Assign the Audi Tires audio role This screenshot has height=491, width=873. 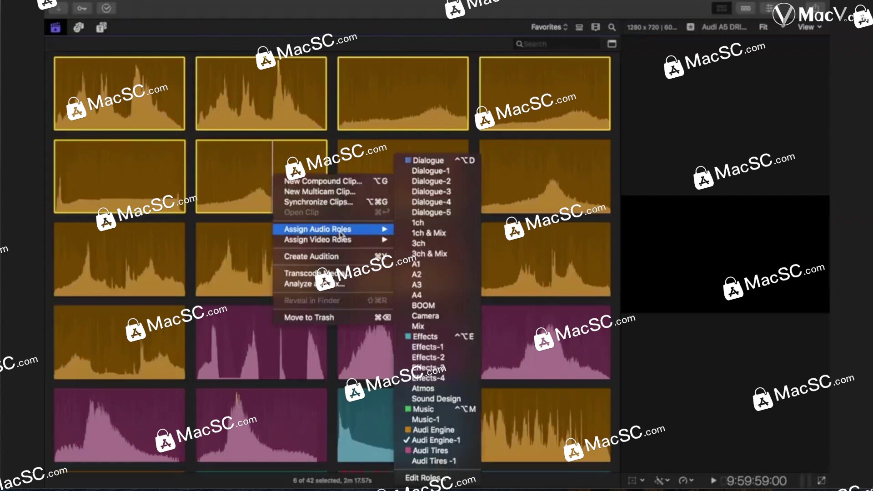click(x=430, y=451)
